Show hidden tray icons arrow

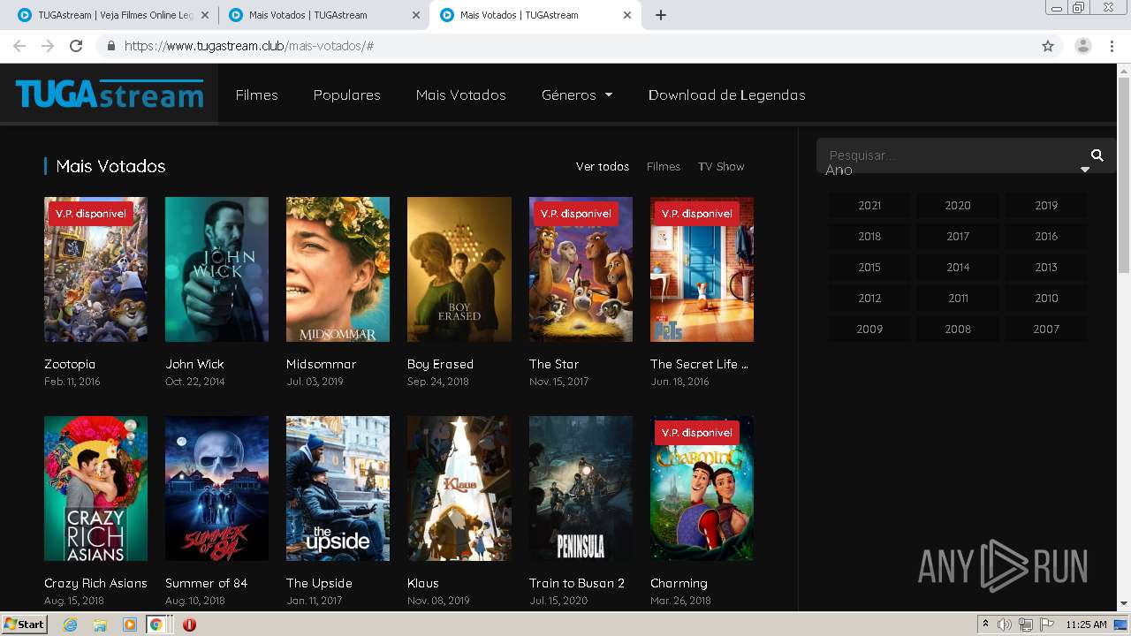[985, 624]
